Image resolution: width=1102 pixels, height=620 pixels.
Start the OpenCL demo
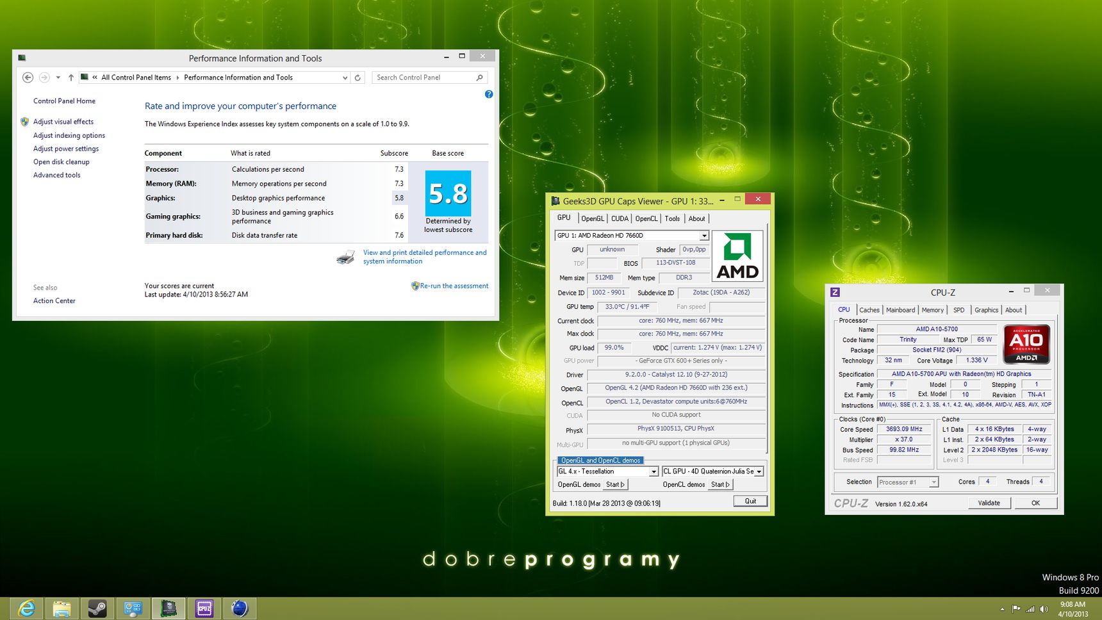click(x=721, y=485)
